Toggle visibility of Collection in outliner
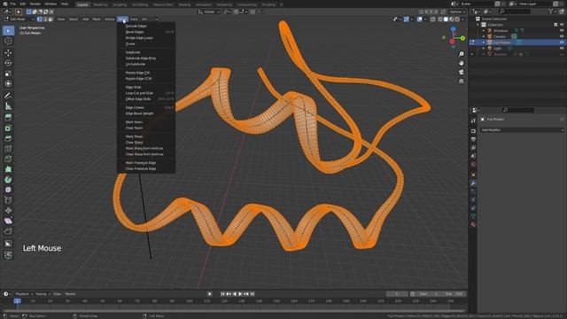Screen dimensions: 567x319 562,25
